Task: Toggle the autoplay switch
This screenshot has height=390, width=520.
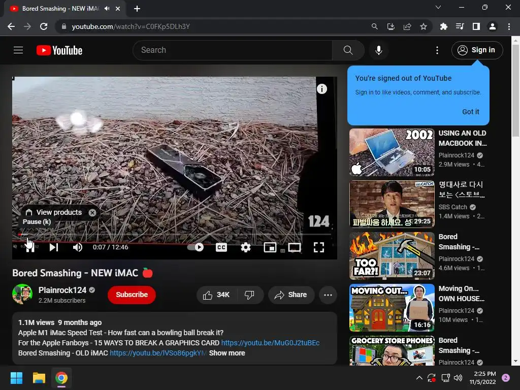Action: (196, 247)
